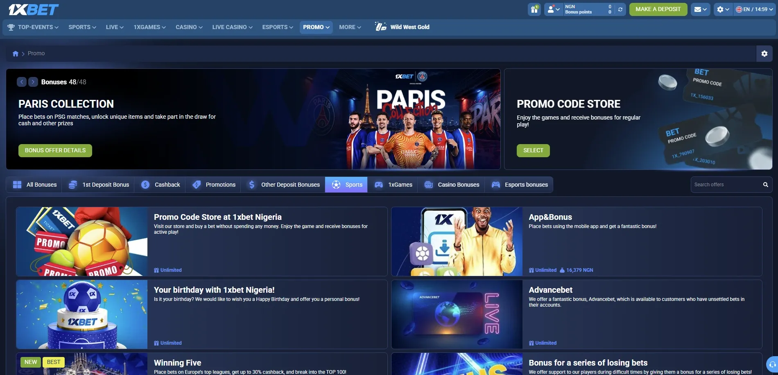The height and width of the screenshot is (375, 778).
Task: Select the All Bonuses tab
Action: tap(34, 185)
